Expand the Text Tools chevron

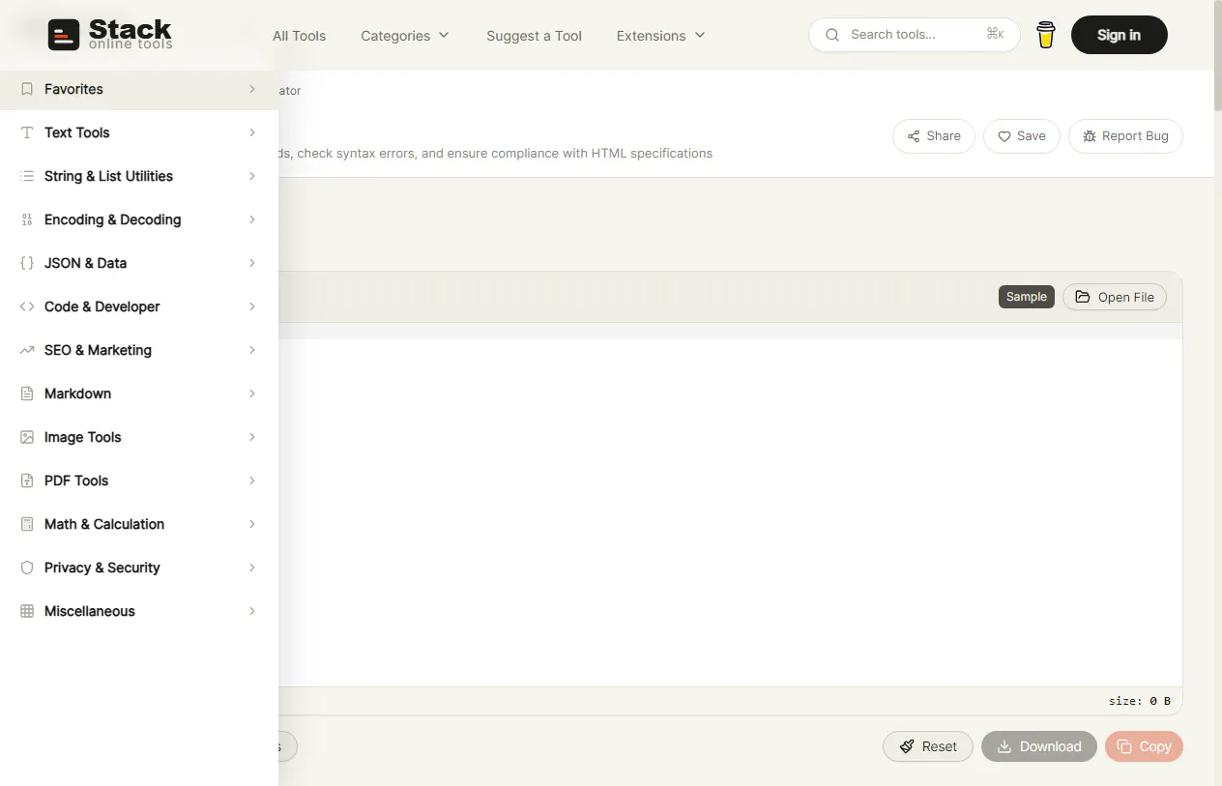(252, 132)
